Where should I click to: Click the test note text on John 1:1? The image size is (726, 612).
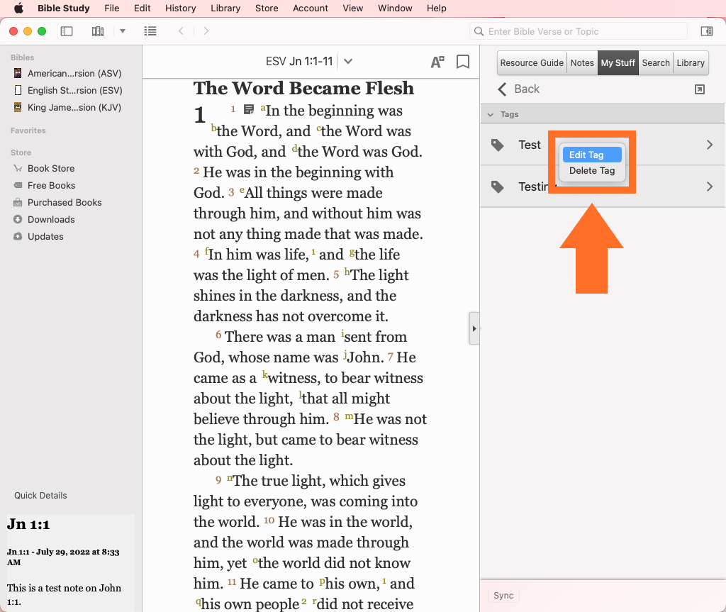pos(64,594)
